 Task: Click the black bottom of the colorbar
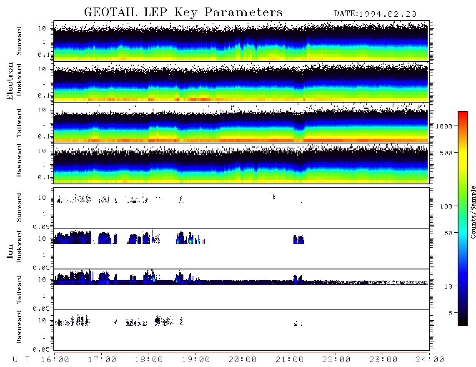[463, 322]
